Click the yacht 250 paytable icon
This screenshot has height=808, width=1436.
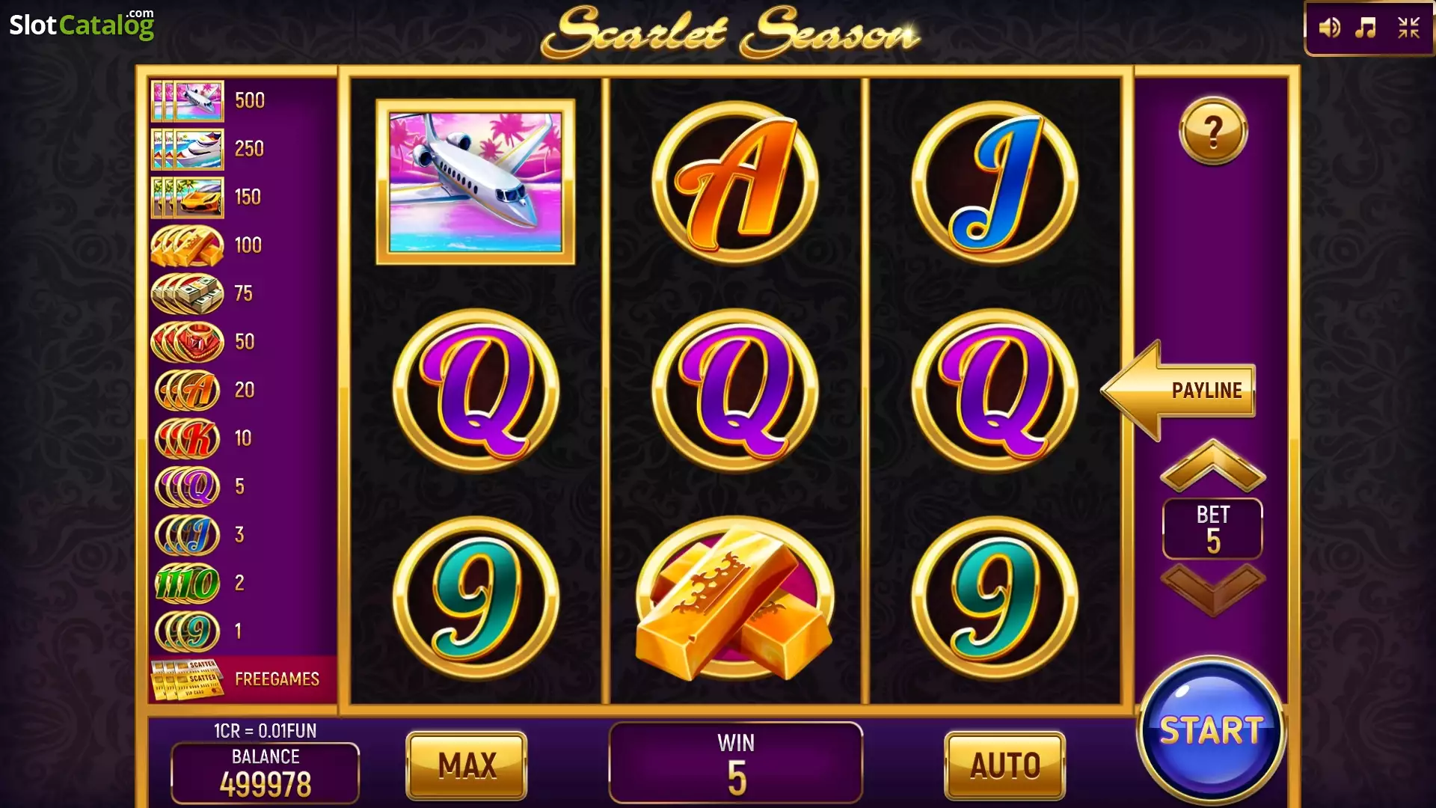pyautogui.click(x=187, y=149)
